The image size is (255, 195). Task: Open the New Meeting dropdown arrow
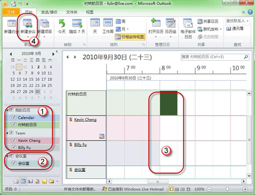[28, 37]
